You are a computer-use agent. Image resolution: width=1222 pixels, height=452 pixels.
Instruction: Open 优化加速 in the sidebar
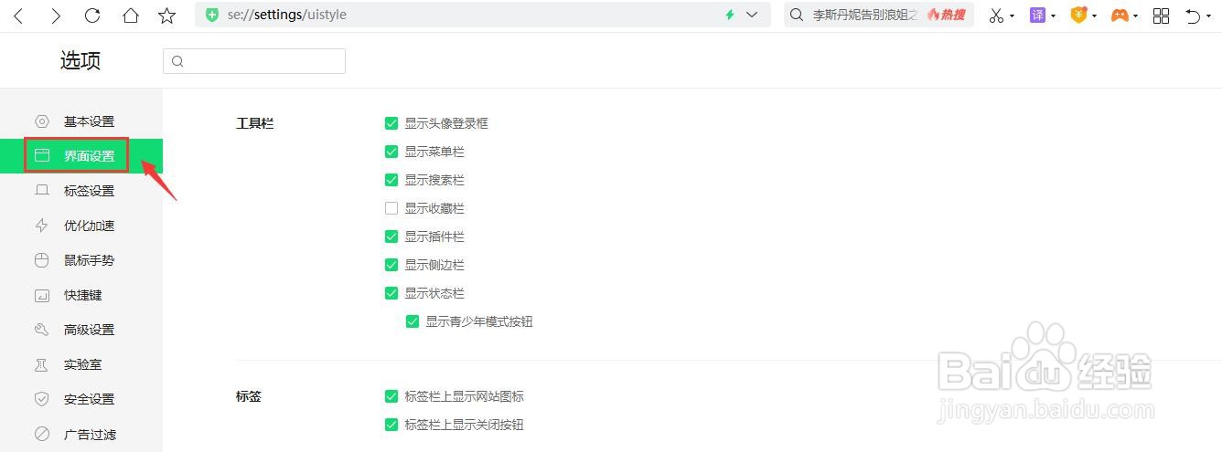pyautogui.click(x=81, y=226)
